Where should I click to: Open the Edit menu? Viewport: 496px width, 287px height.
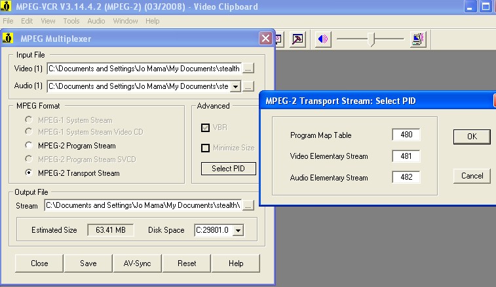[x=27, y=21]
